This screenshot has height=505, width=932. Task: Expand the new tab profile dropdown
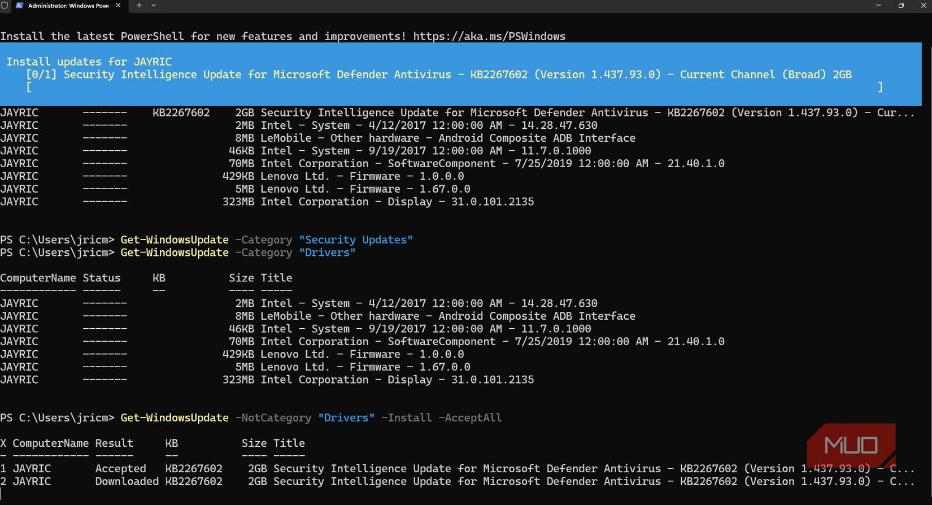click(x=154, y=6)
